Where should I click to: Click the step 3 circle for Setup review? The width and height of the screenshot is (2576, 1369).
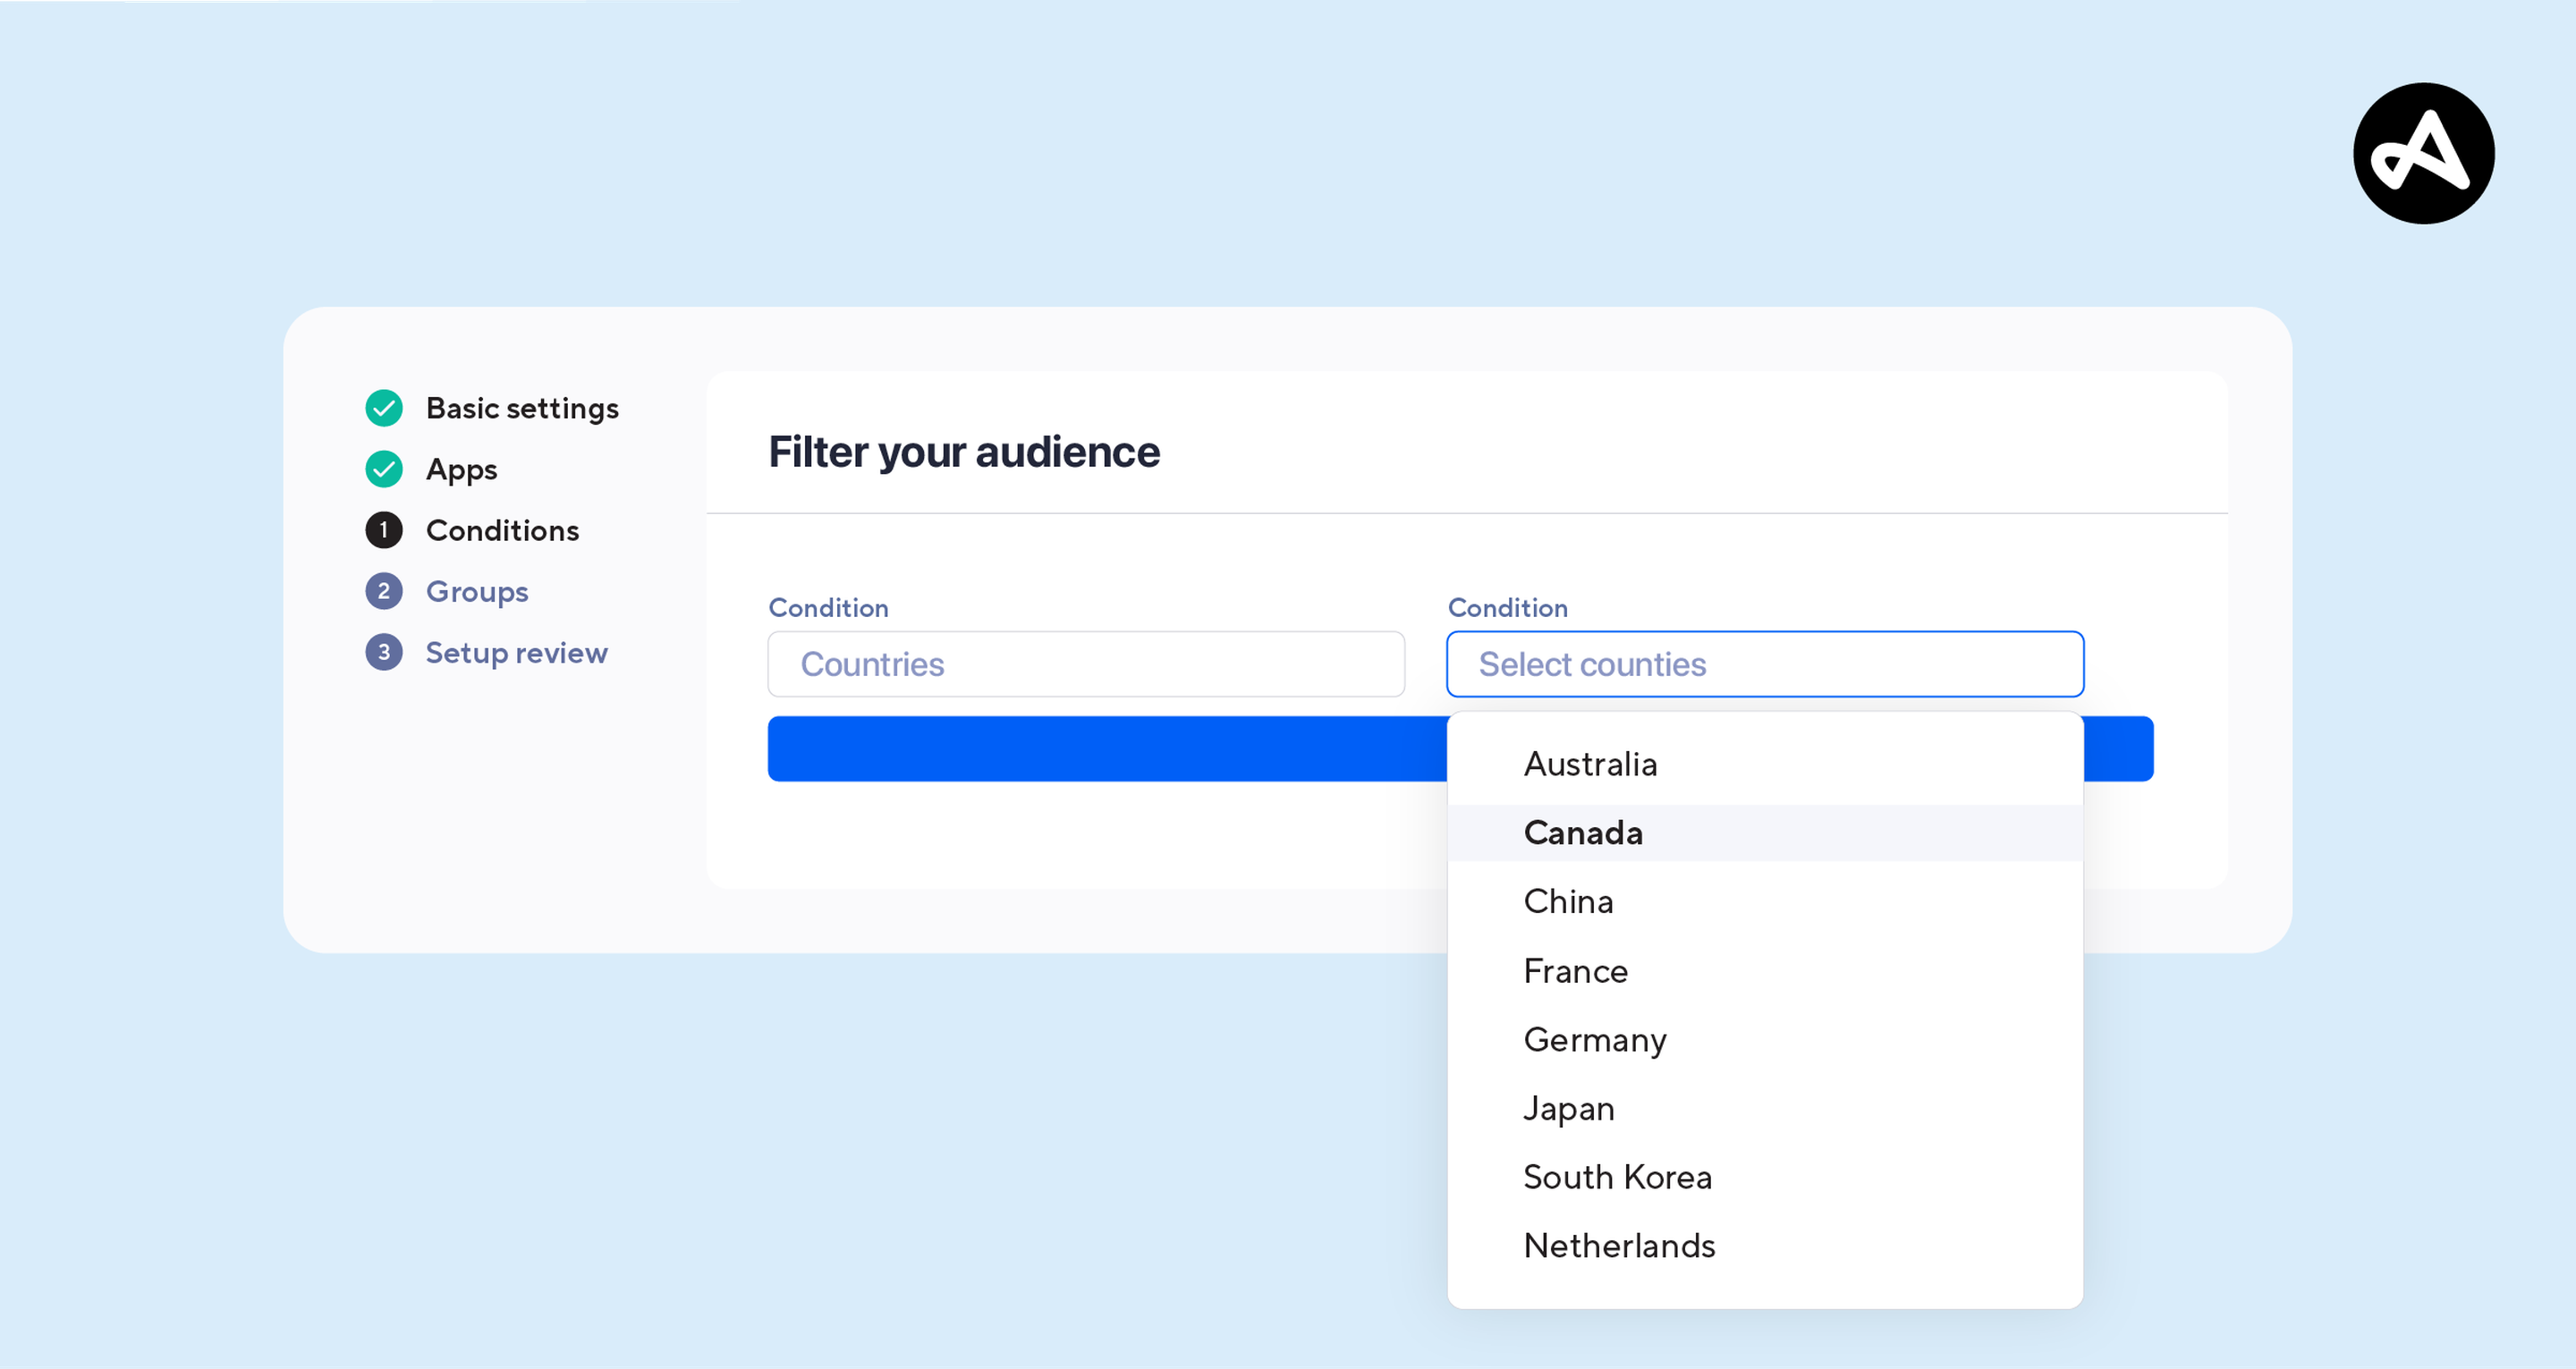(383, 652)
